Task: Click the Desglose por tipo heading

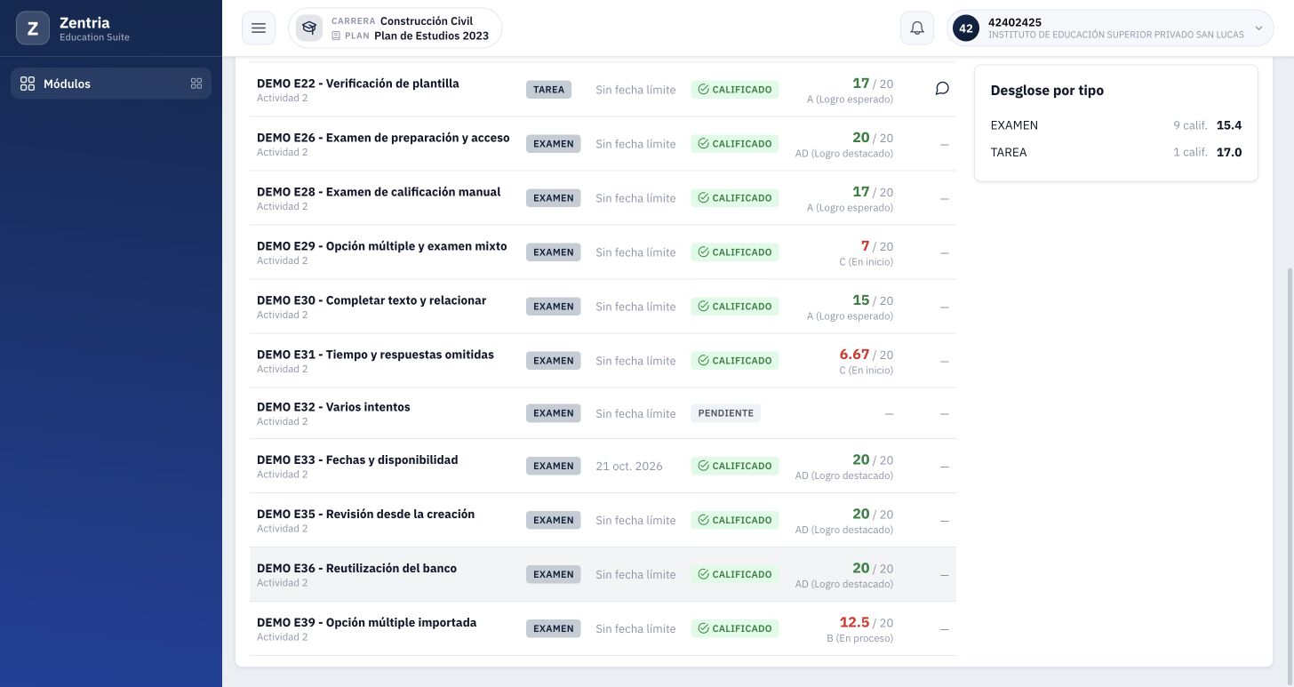Action: click(1047, 91)
